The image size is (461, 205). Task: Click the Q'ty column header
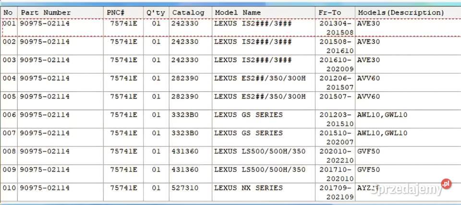[156, 12]
